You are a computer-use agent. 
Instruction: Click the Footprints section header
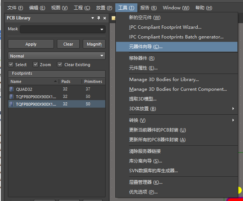[x=57, y=74]
